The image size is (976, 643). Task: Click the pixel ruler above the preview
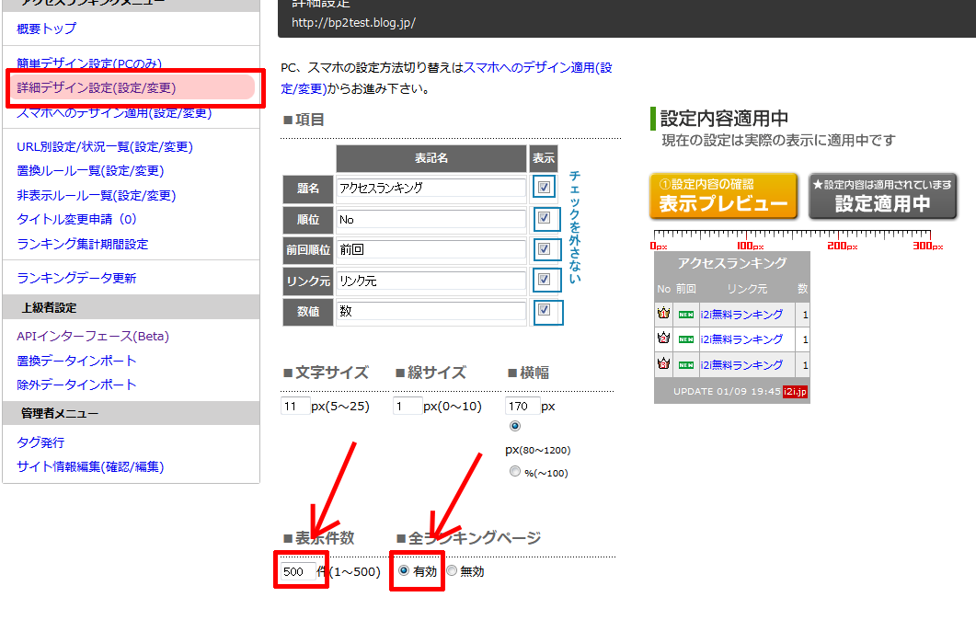pyautogui.click(x=797, y=237)
